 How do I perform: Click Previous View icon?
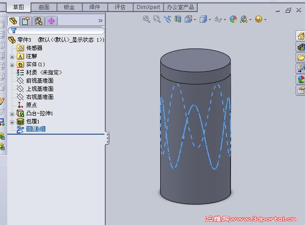click(x=167, y=19)
